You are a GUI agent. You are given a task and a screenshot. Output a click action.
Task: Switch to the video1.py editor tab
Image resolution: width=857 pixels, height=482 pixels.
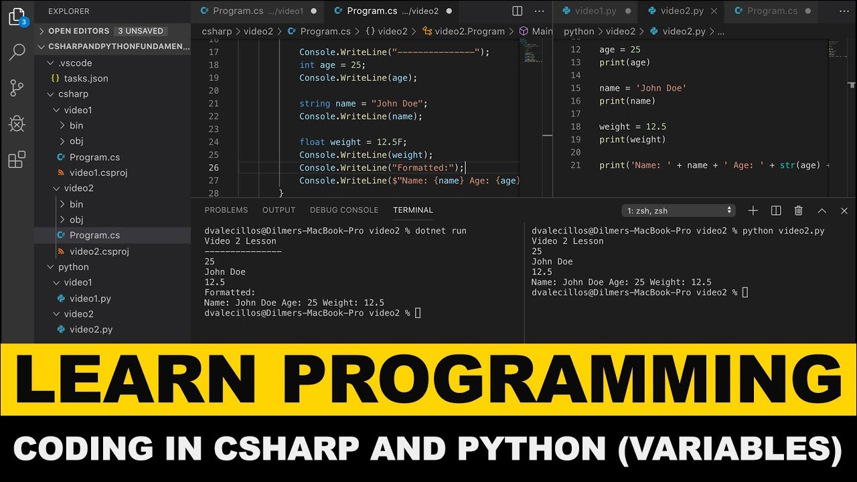pyautogui.click(x=595, y=11)
